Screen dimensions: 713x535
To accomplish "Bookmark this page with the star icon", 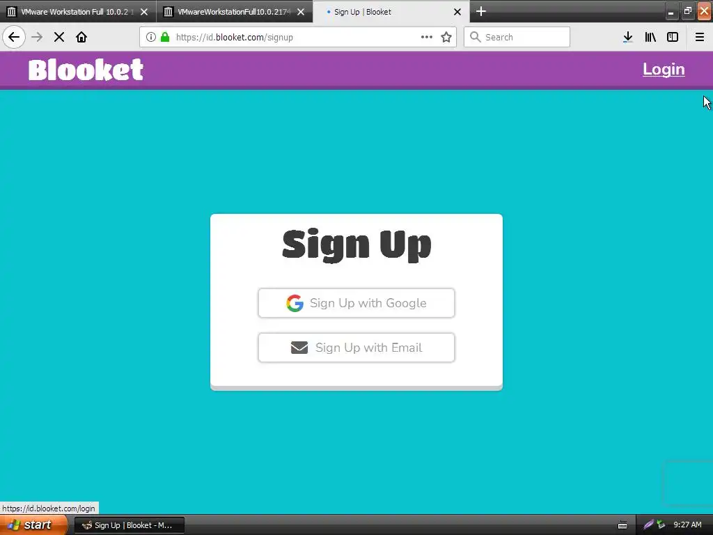I will [x=446, y=37].
